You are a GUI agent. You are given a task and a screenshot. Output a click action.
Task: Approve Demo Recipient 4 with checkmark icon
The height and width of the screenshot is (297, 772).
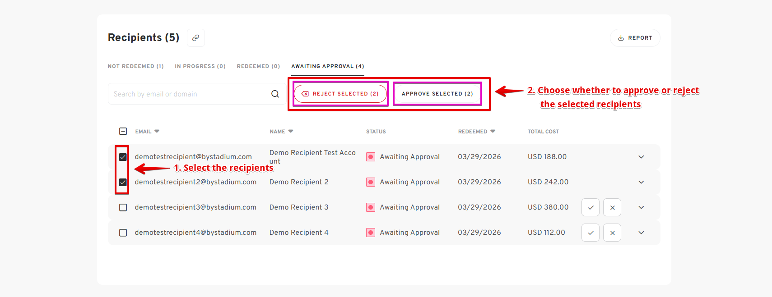click(590, 233)
